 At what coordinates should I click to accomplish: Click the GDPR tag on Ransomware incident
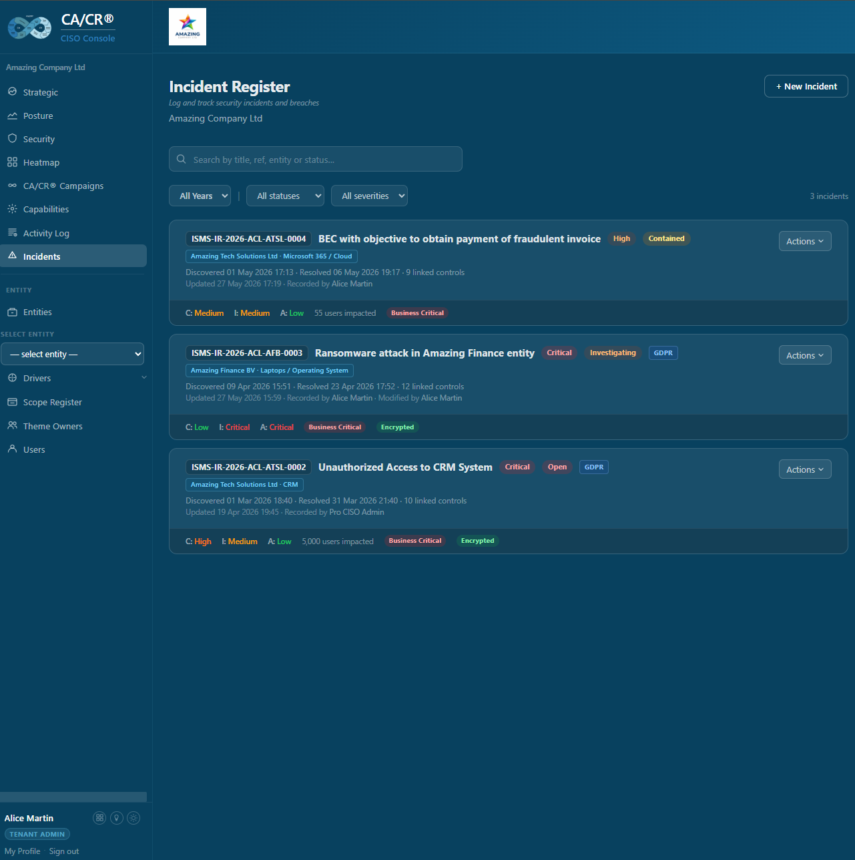663,353
